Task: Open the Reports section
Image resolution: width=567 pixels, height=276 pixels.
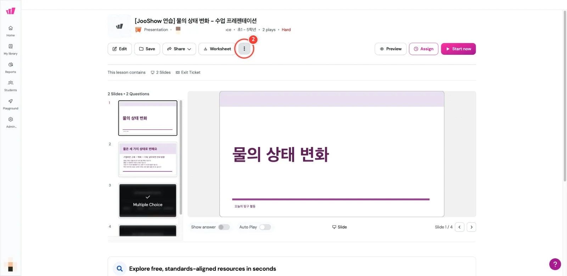Action: [x=11, y=68]
